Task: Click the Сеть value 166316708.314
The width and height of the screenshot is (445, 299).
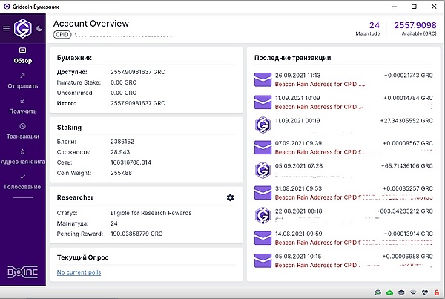Action: pyautogui.click(x=131, y=162)
